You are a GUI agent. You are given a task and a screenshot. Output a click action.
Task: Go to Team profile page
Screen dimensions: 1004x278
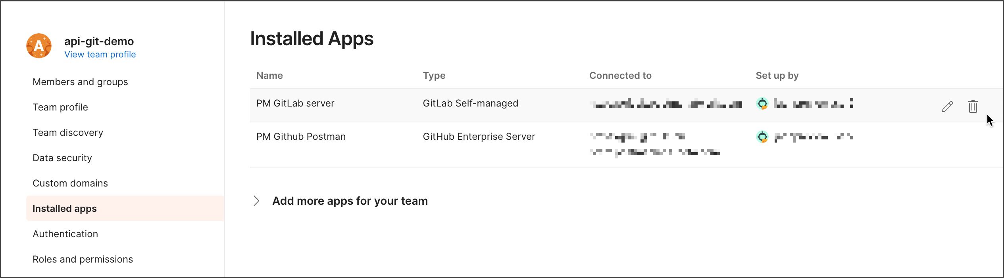(x=60, y=107)
